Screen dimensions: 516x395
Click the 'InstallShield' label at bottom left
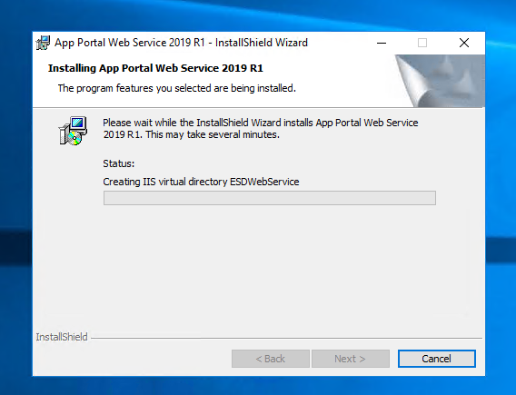pyautogui.click(x=62, y=337)
